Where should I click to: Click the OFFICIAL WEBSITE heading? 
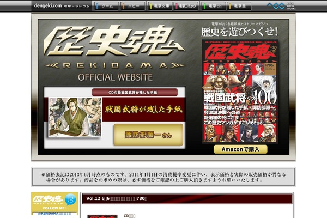(115, 77)
